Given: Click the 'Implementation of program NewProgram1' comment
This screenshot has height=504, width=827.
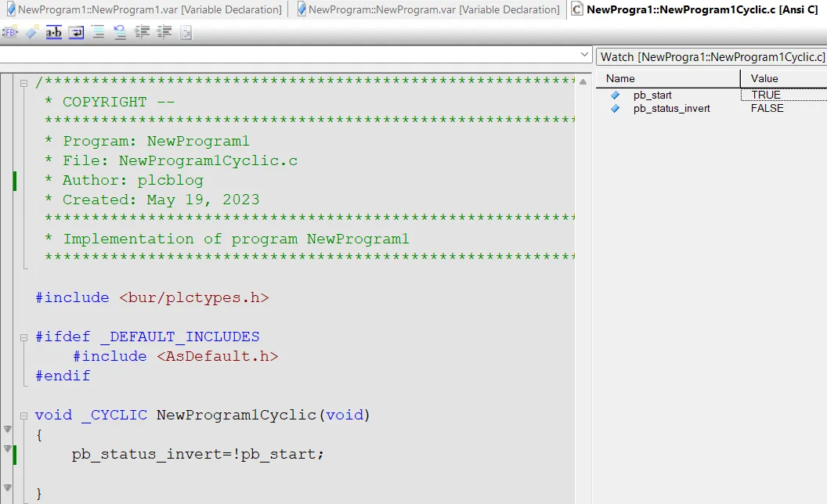Looking at the screenshot, I should (x=227, y=239).
